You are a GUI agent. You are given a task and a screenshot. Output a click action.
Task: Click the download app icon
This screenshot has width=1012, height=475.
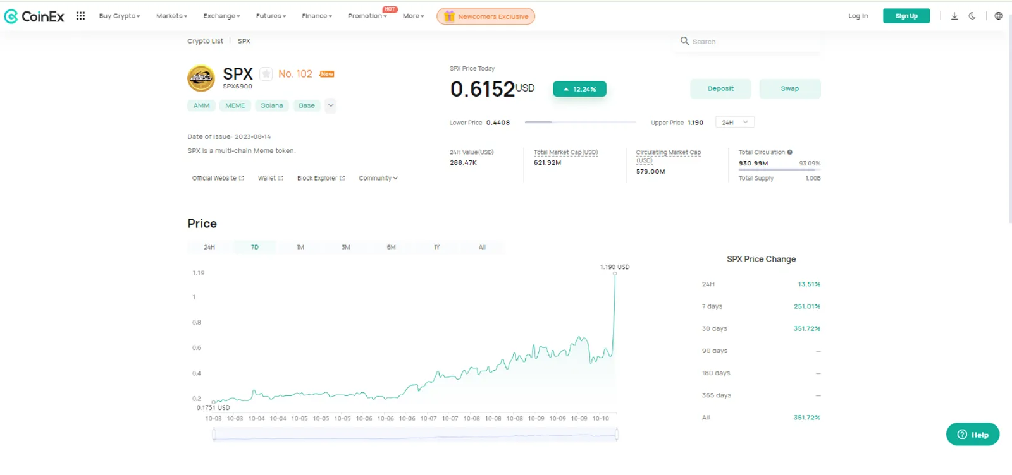coord(954,16)
